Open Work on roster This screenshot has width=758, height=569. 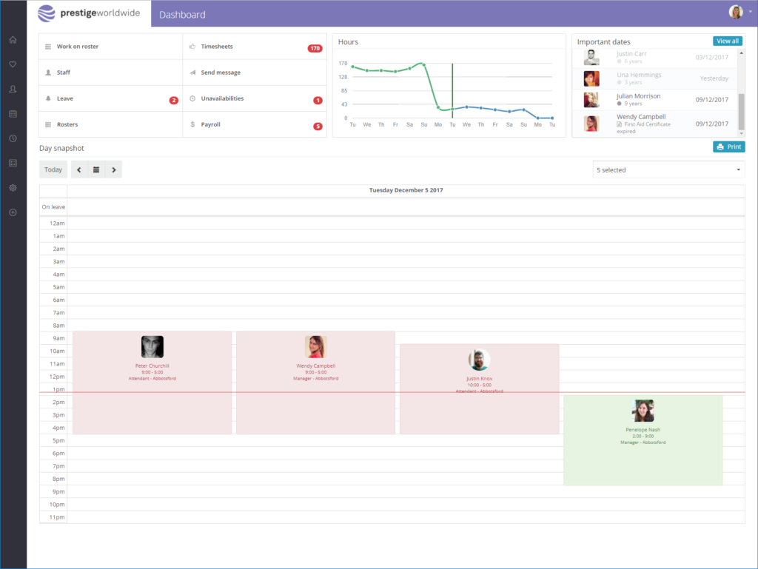(x=111, y=47)
